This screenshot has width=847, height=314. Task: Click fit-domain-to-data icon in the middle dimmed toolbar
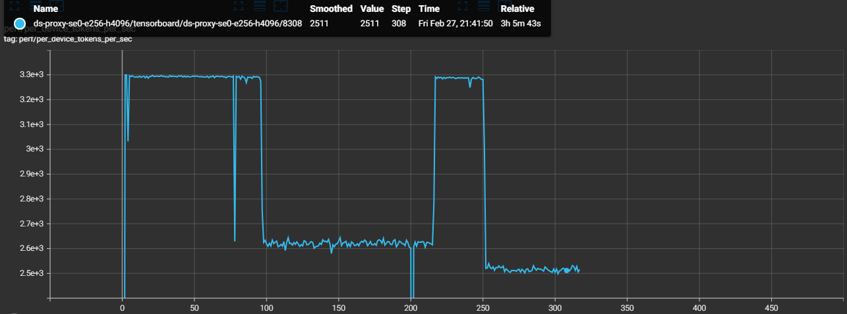tap(280, 7)
